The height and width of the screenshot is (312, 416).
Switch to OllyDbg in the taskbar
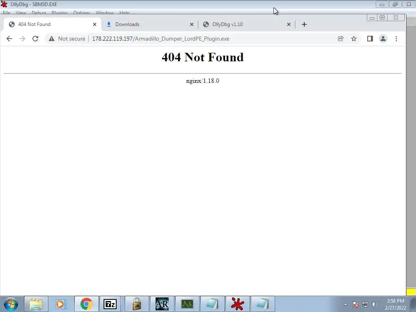point(237,304)
